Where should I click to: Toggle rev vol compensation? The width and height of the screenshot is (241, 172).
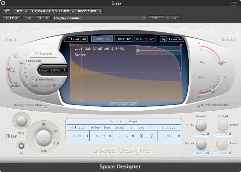coord(198,106)
